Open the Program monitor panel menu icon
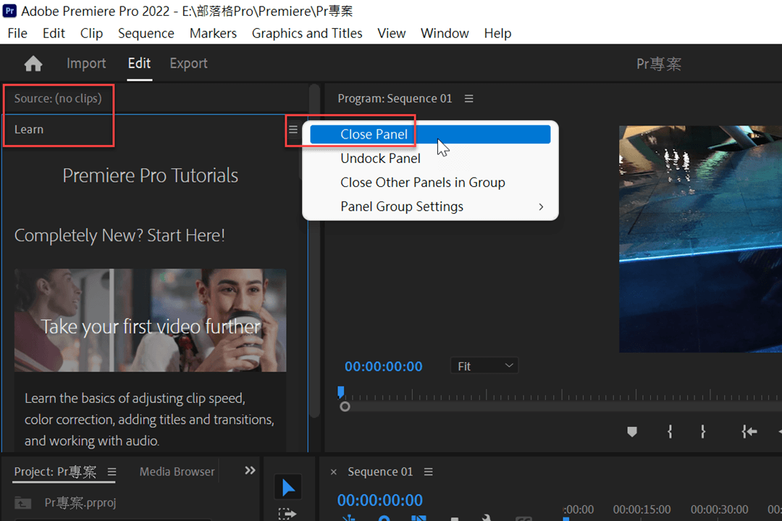The image size is (782, 521). pyautogui.click(x=468, y=99)
